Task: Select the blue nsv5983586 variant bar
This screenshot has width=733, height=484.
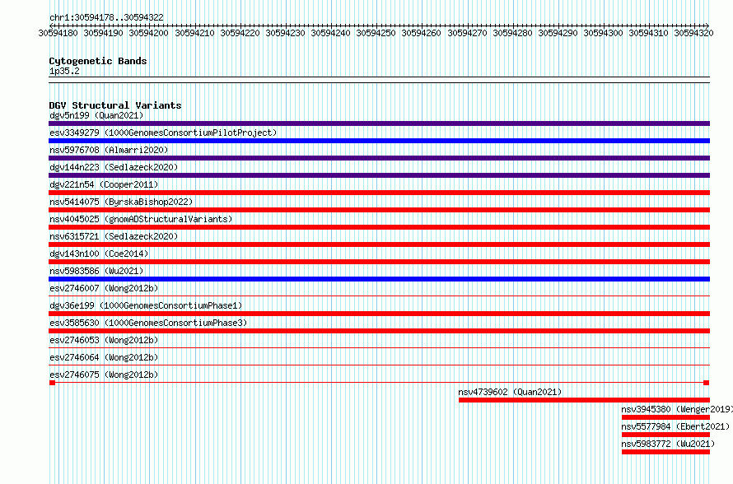Action: point(379,279)
